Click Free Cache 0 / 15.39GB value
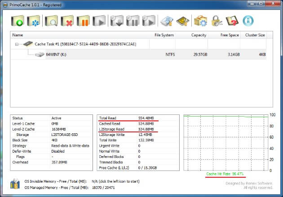This screenshot has height=197, width=283. (x=147, y=168)
